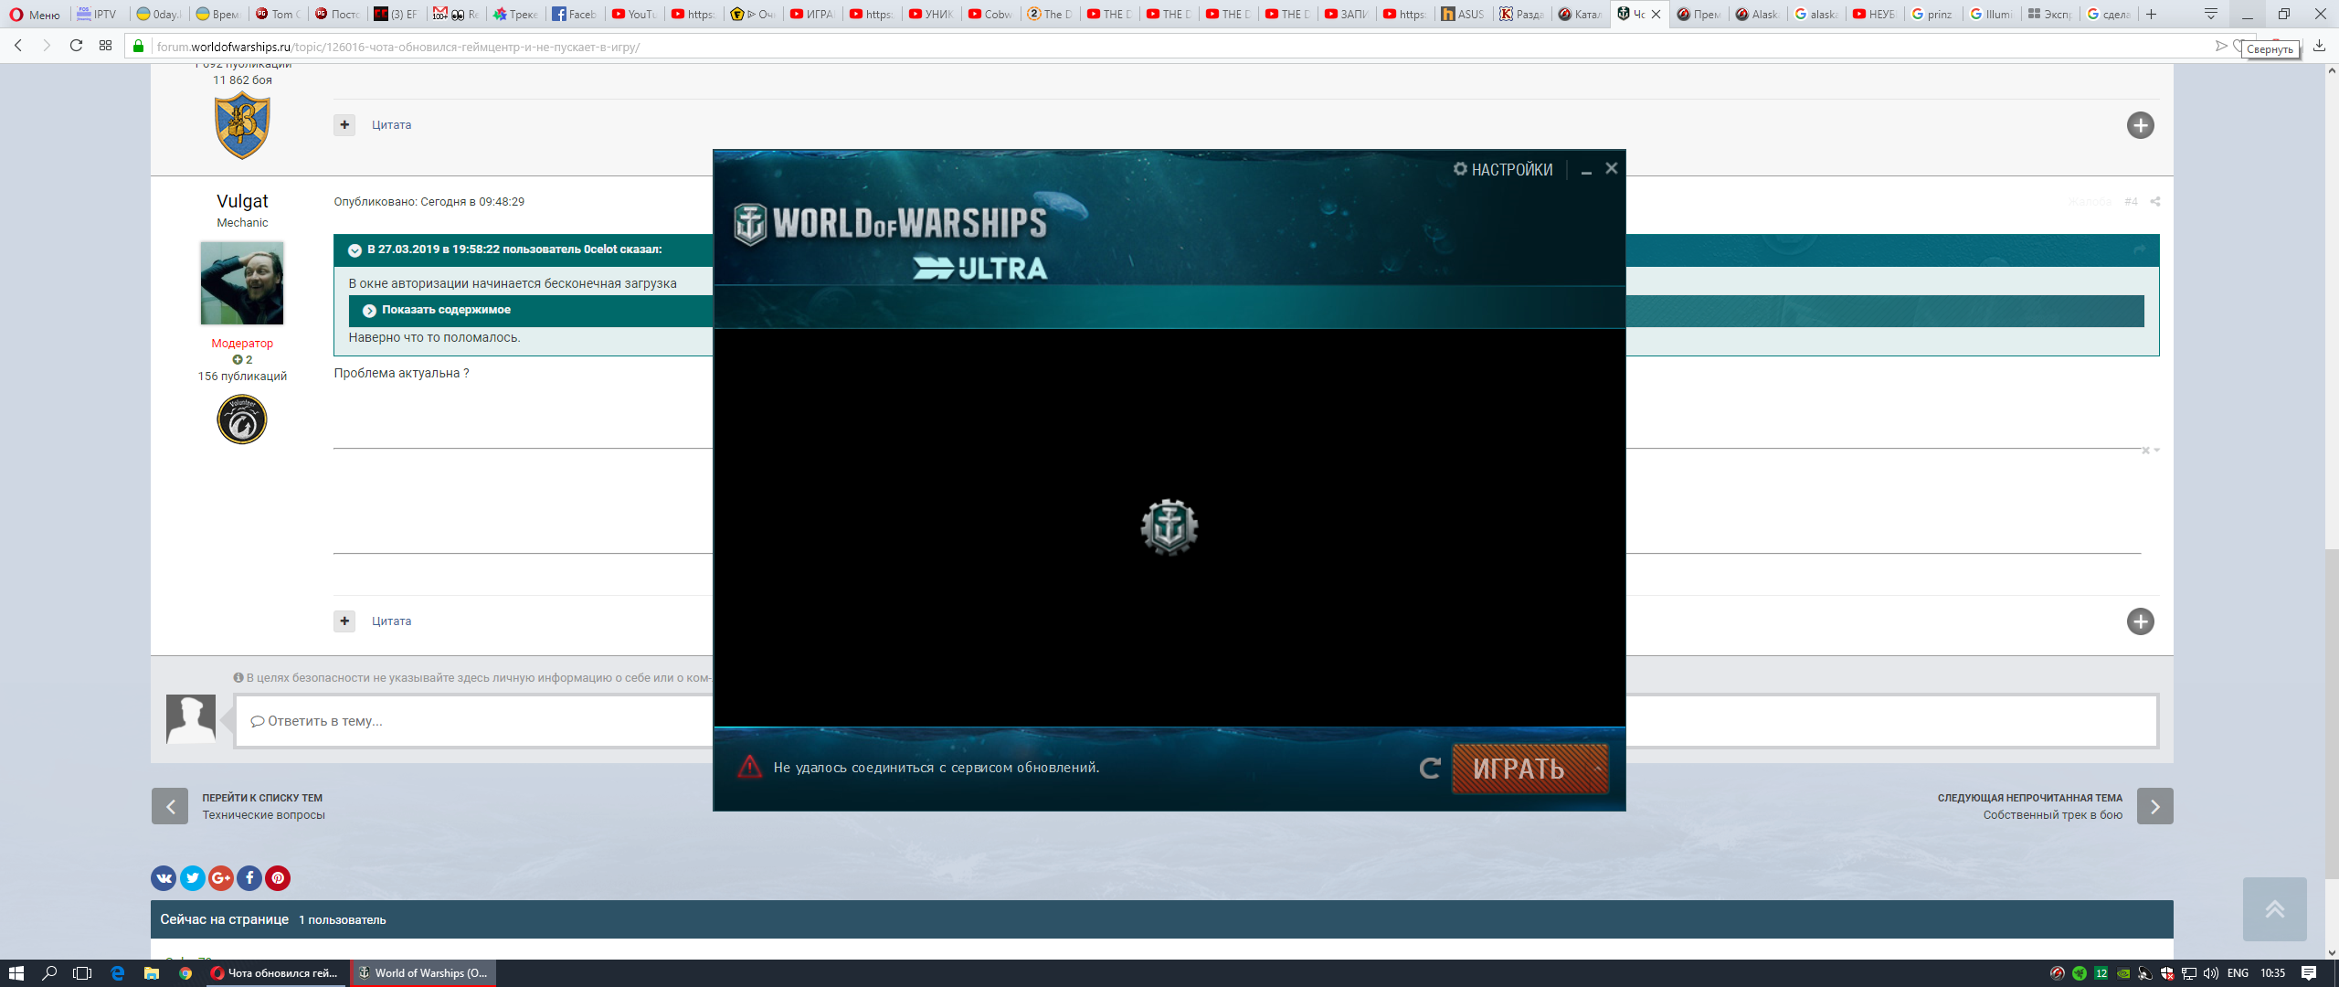Retry the update with the refresh arrow icon
This screenshot has height=987, width=2339.
(1430, 769)
